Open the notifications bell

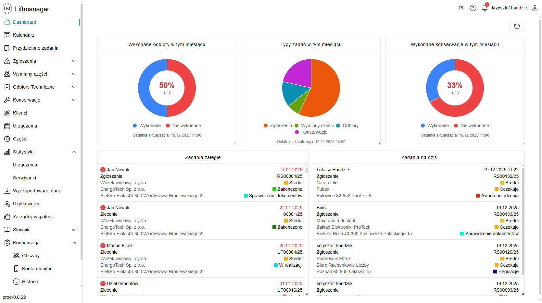pos(485,8)
